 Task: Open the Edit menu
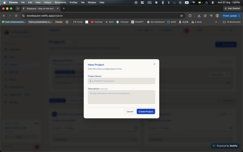click(x=30, y=2)
